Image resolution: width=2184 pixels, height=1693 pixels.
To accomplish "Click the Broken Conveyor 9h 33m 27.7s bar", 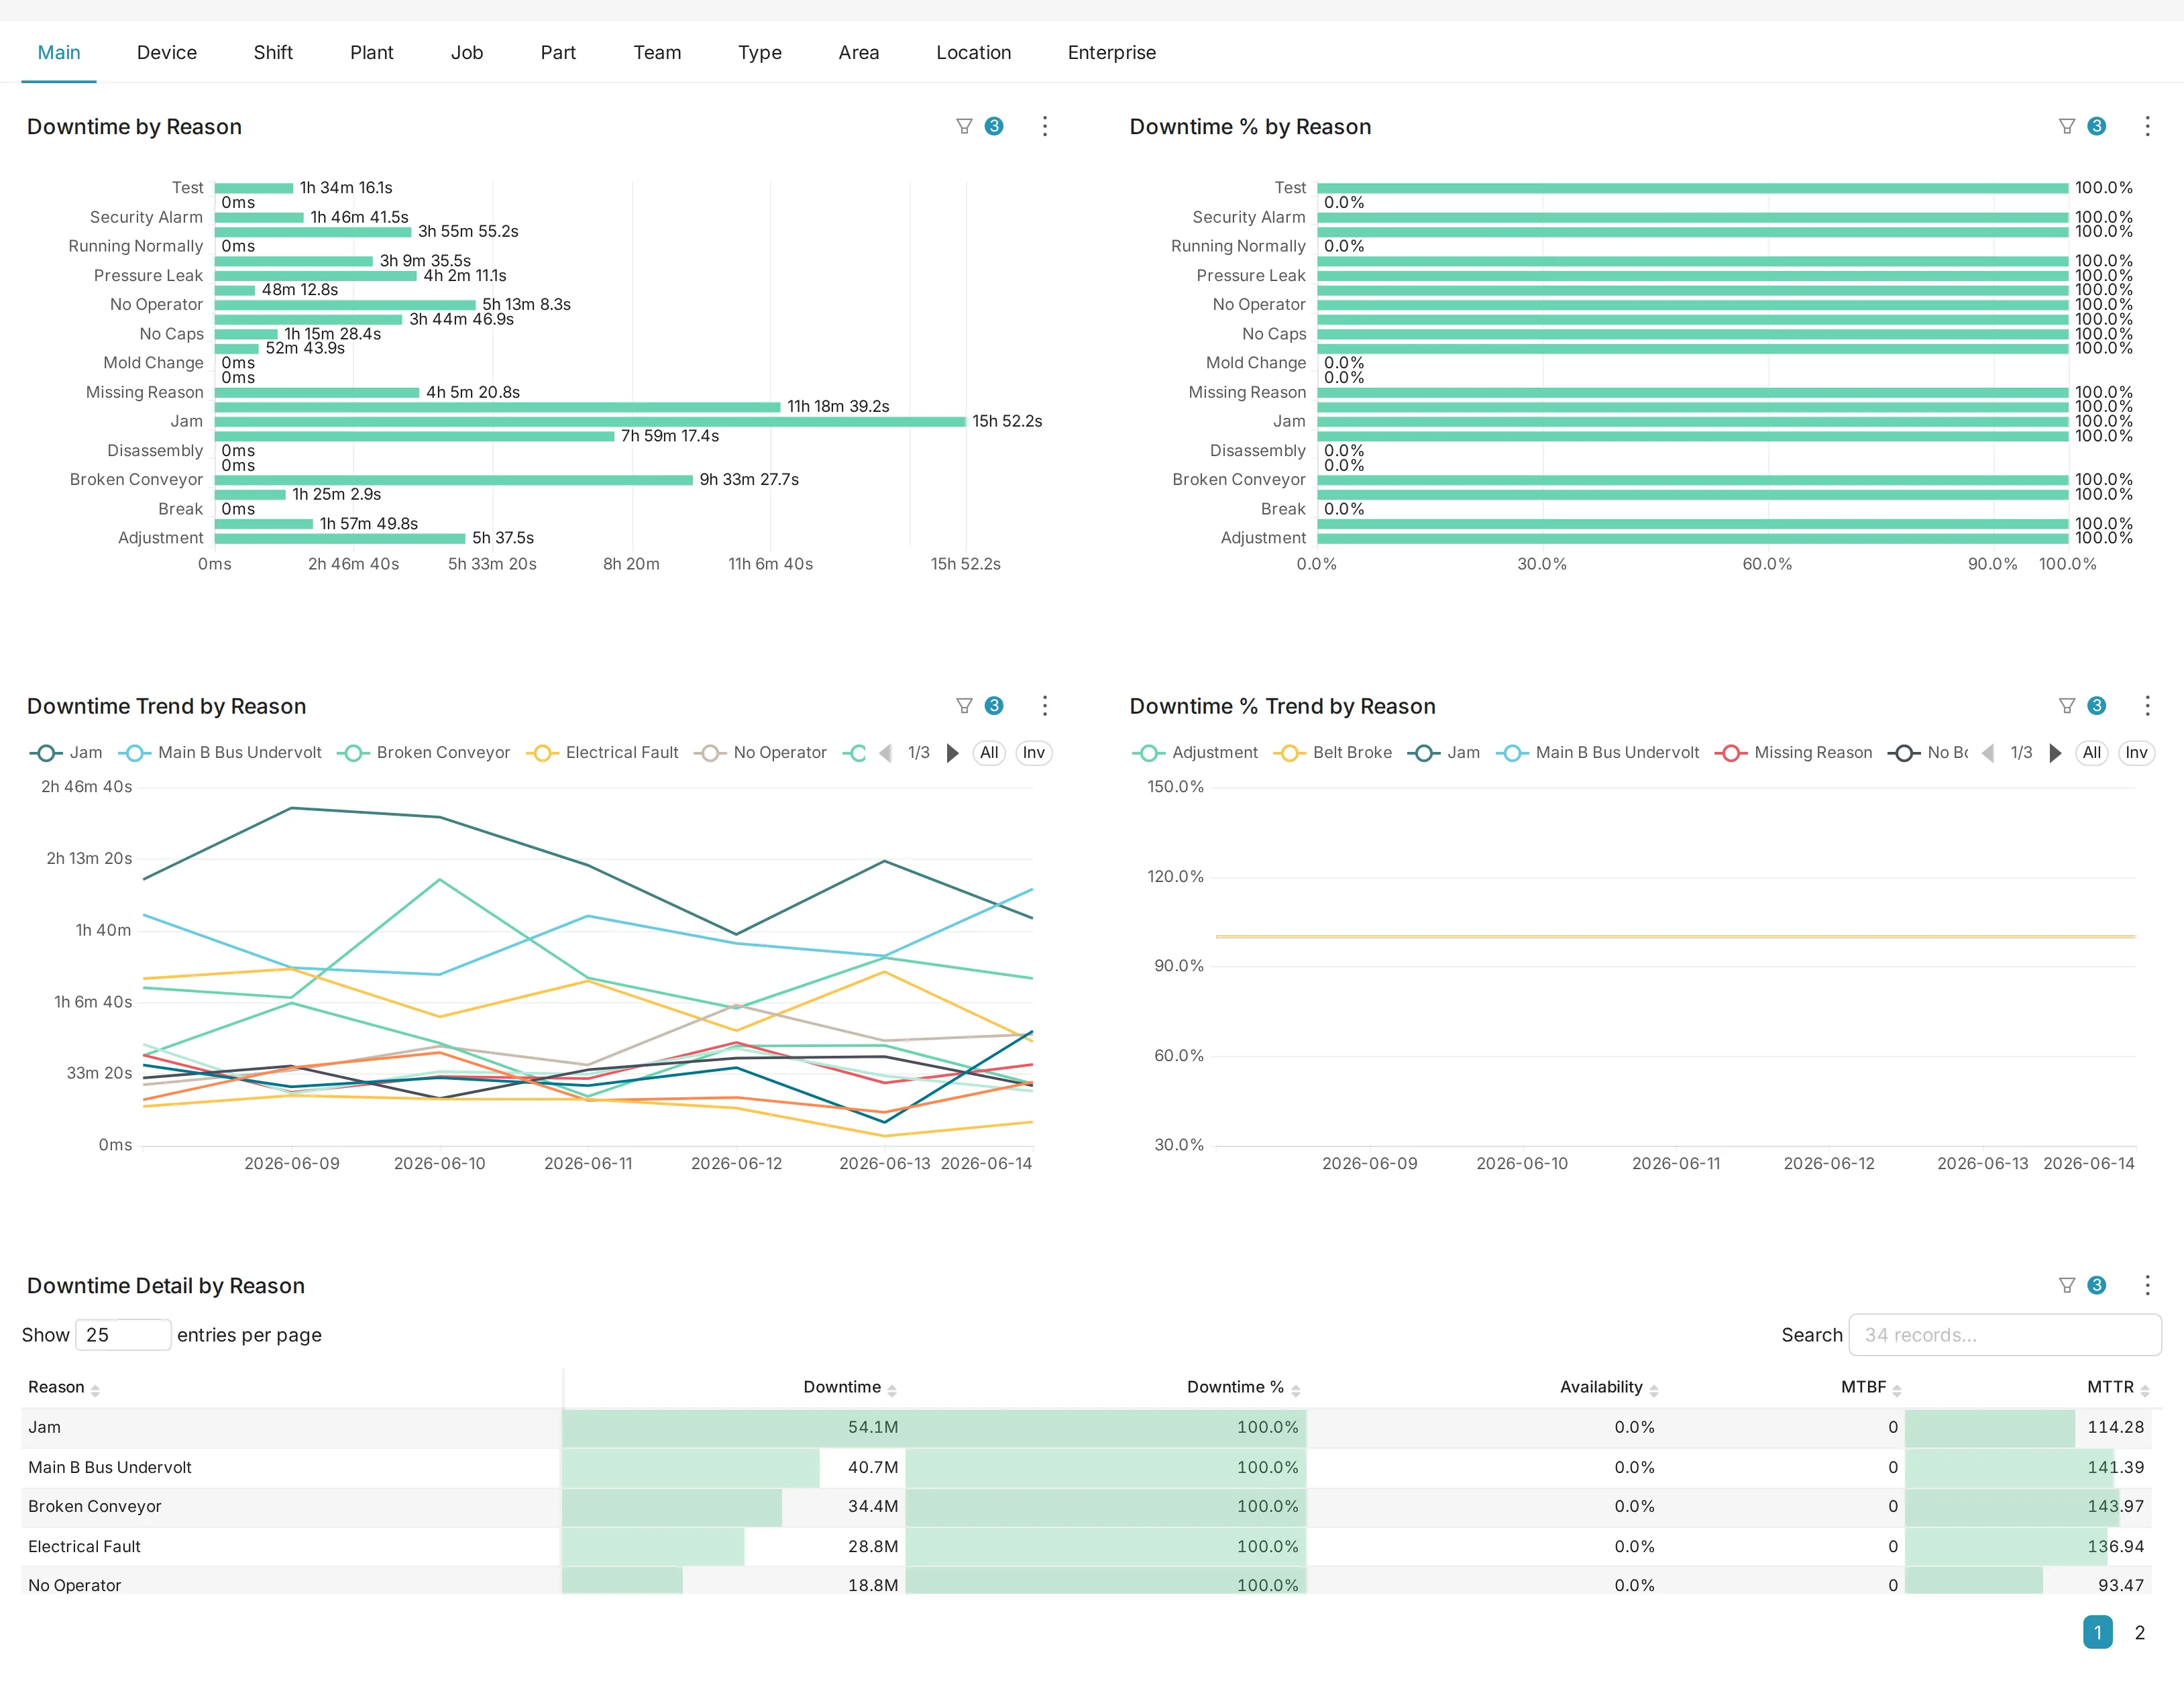I will click(x=454, y=480).
